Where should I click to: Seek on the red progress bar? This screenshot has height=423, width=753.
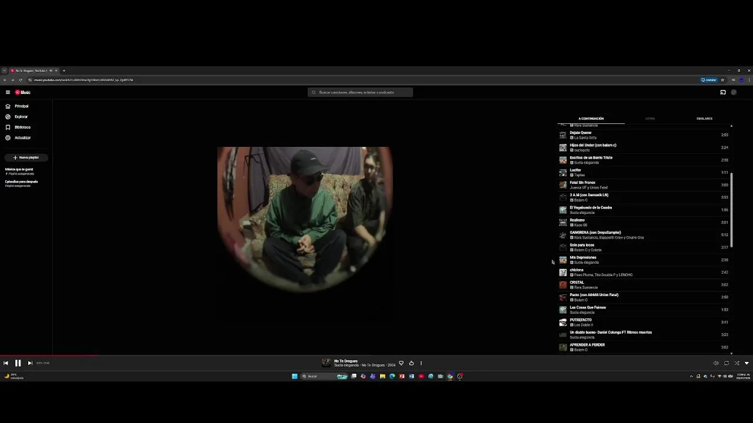[49, 355]
